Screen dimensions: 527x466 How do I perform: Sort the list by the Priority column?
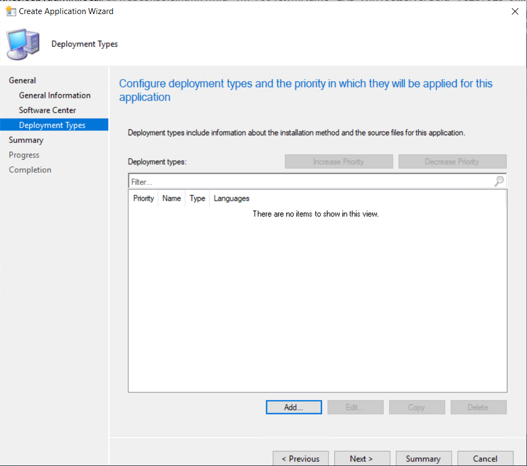pos(143,198)
